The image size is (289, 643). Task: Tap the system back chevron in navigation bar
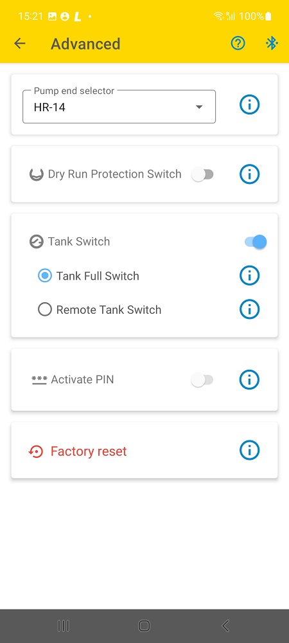tap(225, 626)
